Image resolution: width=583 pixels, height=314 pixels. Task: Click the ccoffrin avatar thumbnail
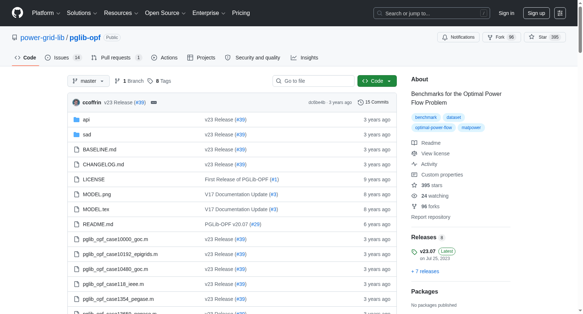pyautogui.click(x=76, y=102)
